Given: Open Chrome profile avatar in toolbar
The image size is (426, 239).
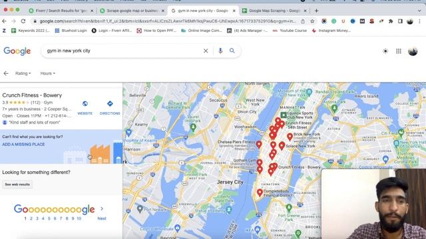Looking at the screenshot, I should point(410,21).
